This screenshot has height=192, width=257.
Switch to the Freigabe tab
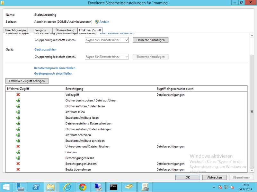pos(40,30)
